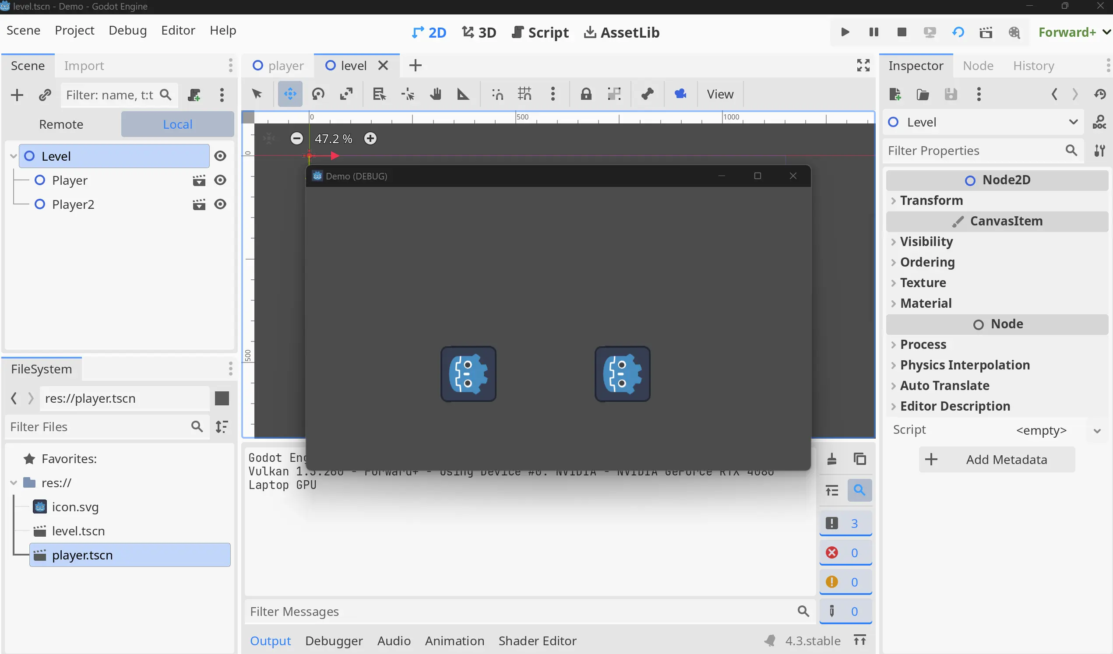Open the list selectable nodes tool
The height and width of the screenshot is (654, 1113).
379,94
